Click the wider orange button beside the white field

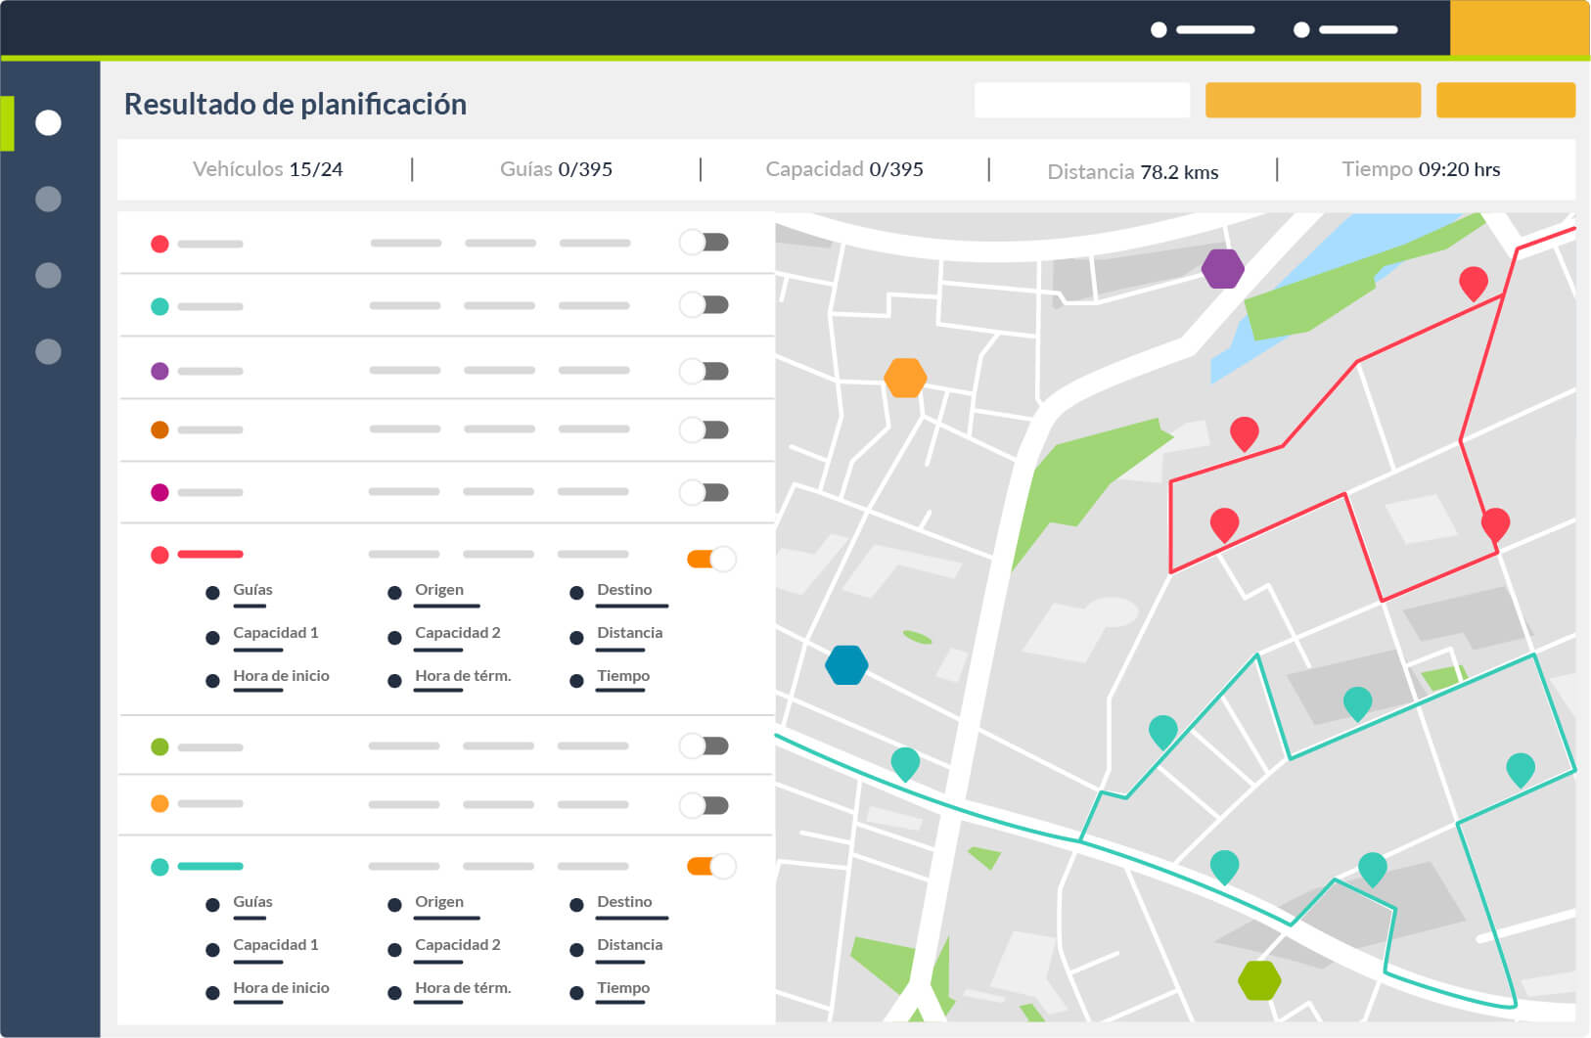(x=1312, y=100)
